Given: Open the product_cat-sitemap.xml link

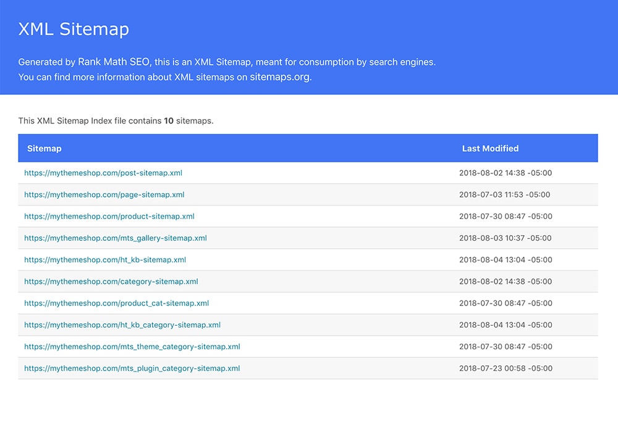Looking at the screenshot, I should tap(116, 303).
